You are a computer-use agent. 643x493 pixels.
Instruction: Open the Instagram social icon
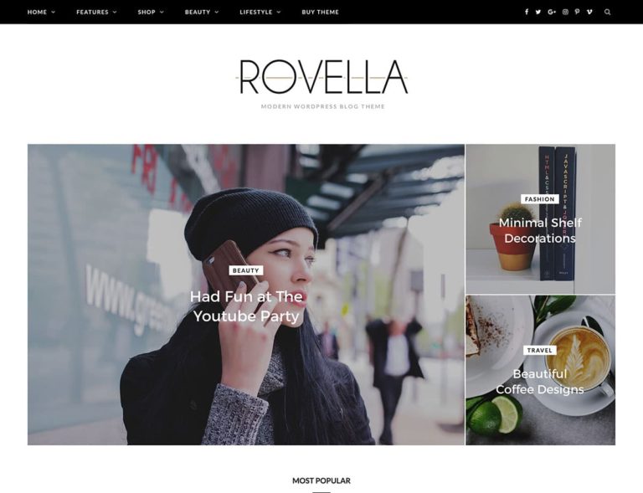coord(565,12)
